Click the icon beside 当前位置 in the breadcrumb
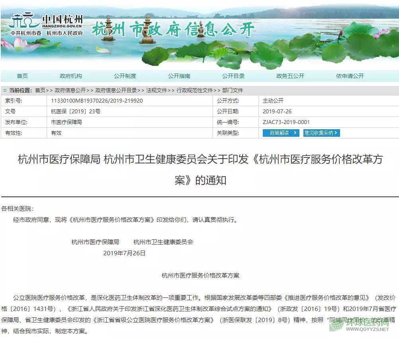Image resolution: width=399 pixels, height=338 pixels. click(5, 90)
